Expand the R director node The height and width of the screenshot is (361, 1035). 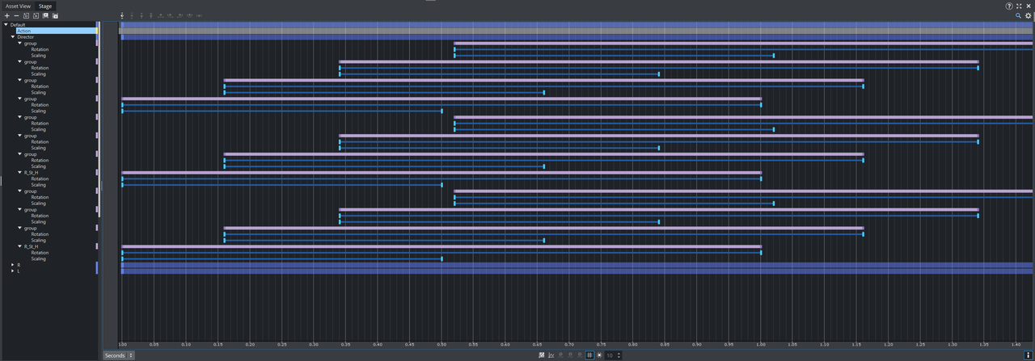(12, 265)
